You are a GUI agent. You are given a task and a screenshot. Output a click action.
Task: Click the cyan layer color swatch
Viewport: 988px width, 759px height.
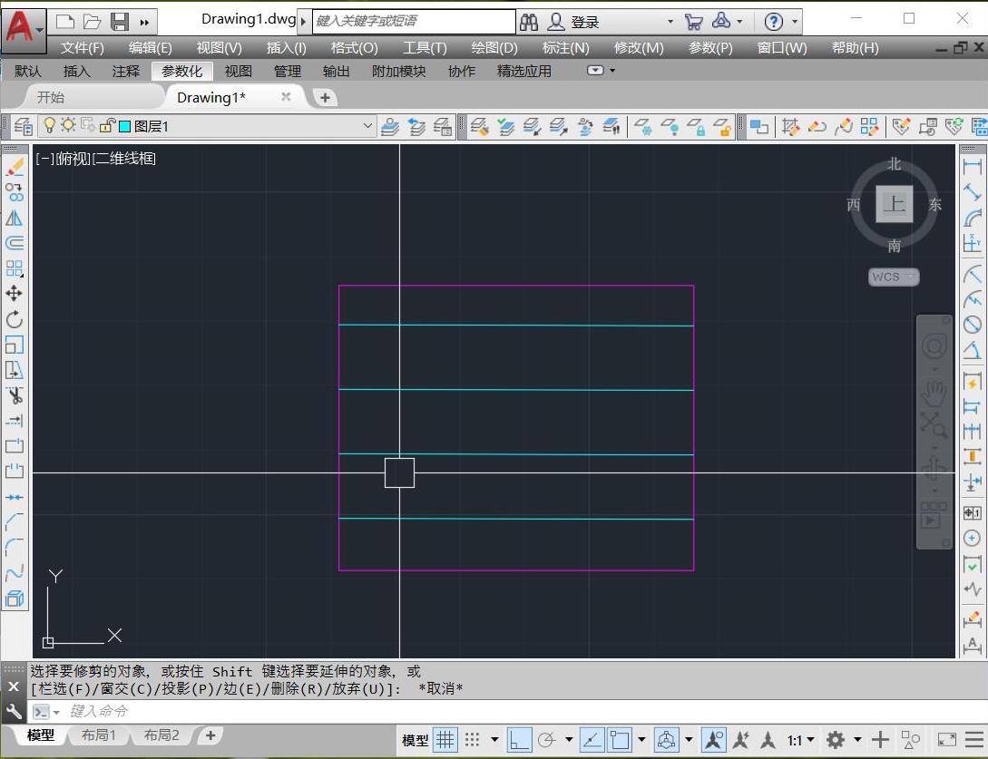tap(124, 126)
